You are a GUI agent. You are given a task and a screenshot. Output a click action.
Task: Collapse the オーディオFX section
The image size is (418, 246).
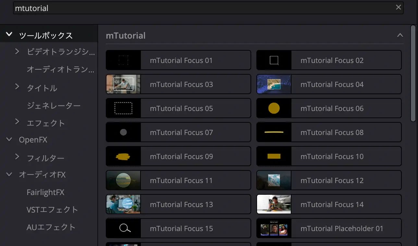9,175
